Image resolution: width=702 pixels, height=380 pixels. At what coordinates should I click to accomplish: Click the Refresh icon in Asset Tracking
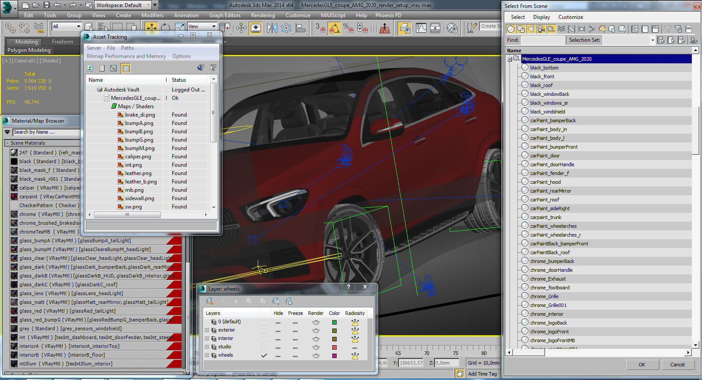click(x=90, y=68)
